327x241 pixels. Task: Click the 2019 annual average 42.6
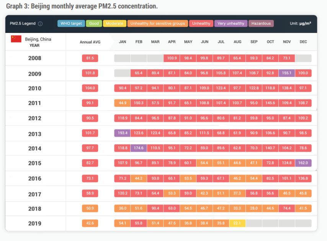90,223
